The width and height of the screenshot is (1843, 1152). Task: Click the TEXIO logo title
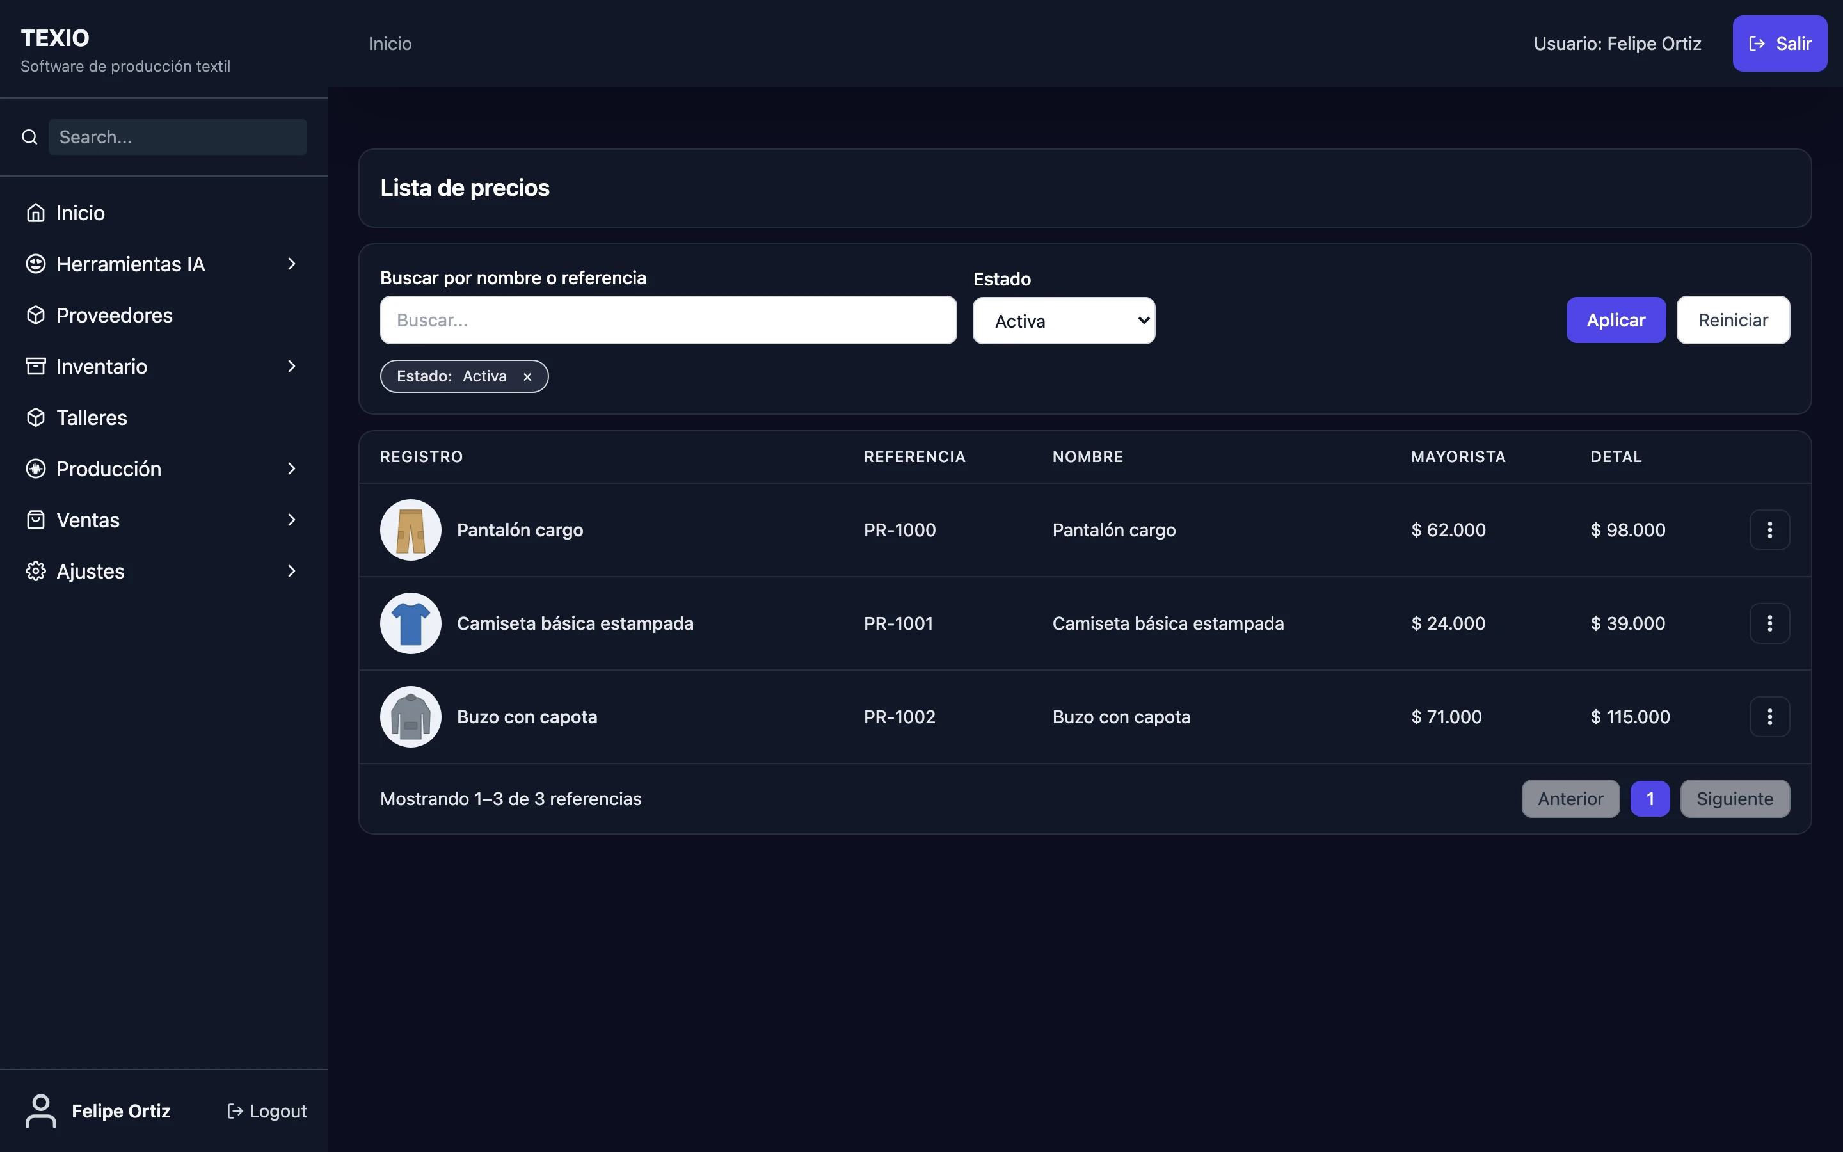click(x=55, y=38)
